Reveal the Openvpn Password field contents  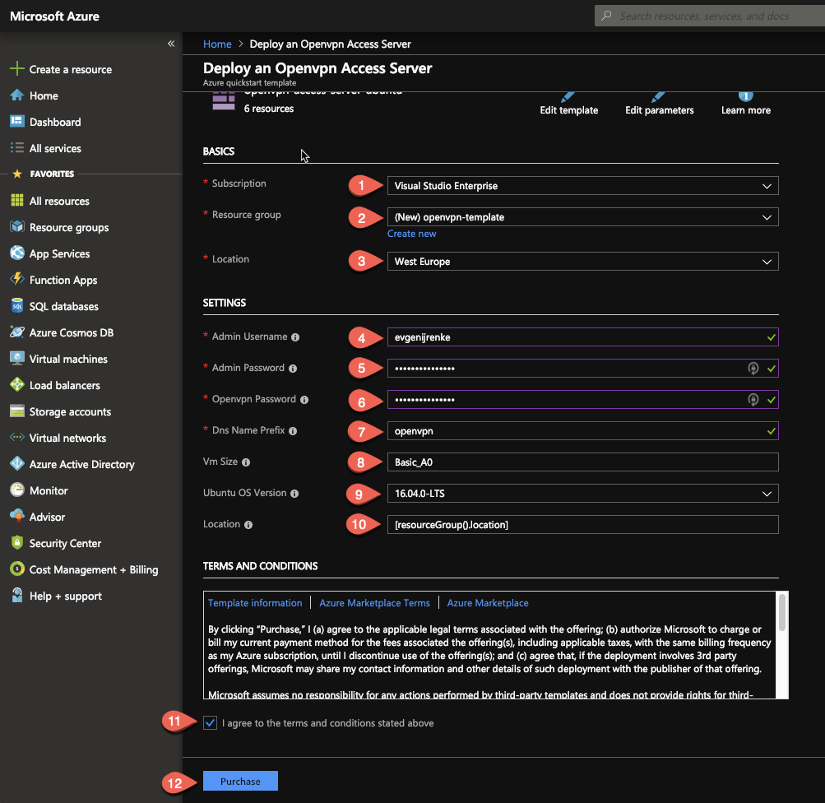[x=753, y=401]
